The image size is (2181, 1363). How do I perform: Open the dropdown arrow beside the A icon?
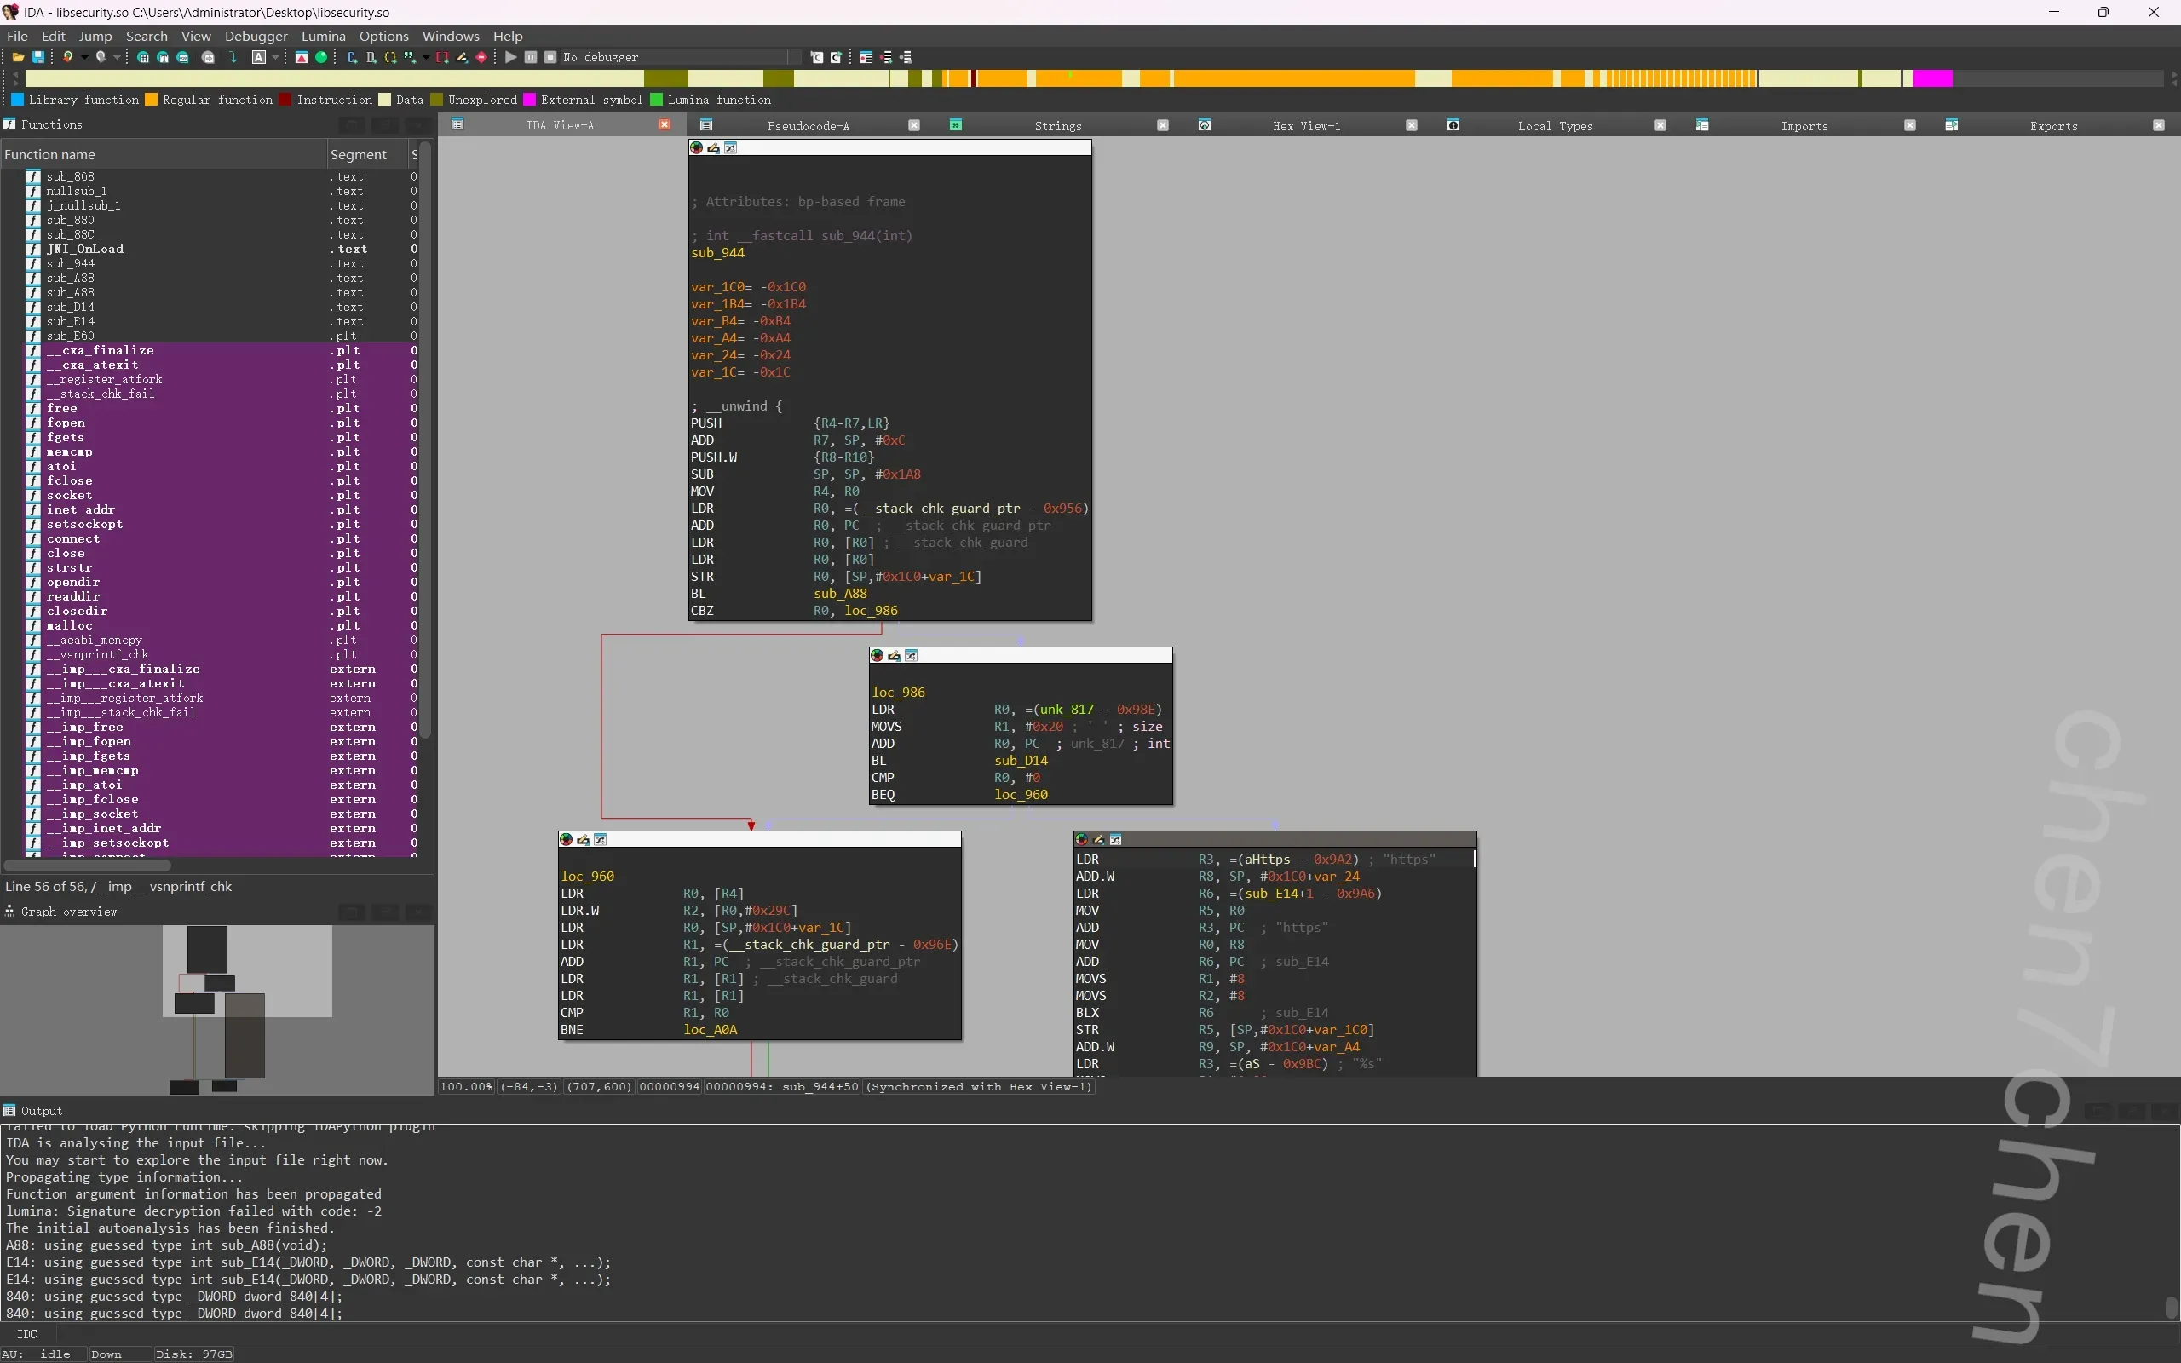click(275, 57)
